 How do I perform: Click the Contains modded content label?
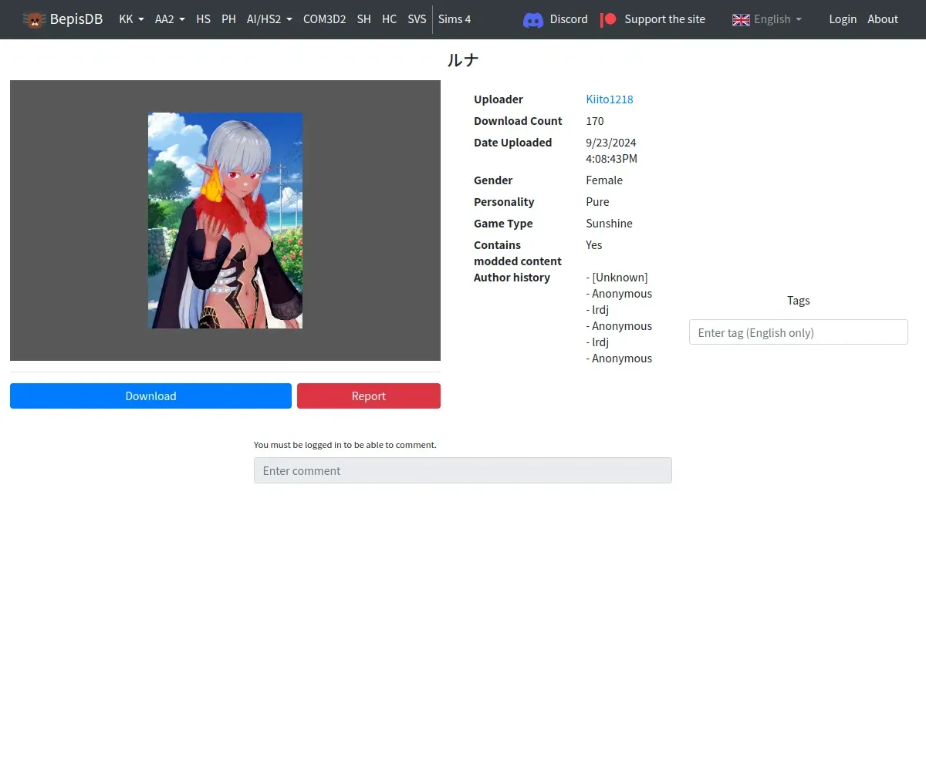(518, 253)
